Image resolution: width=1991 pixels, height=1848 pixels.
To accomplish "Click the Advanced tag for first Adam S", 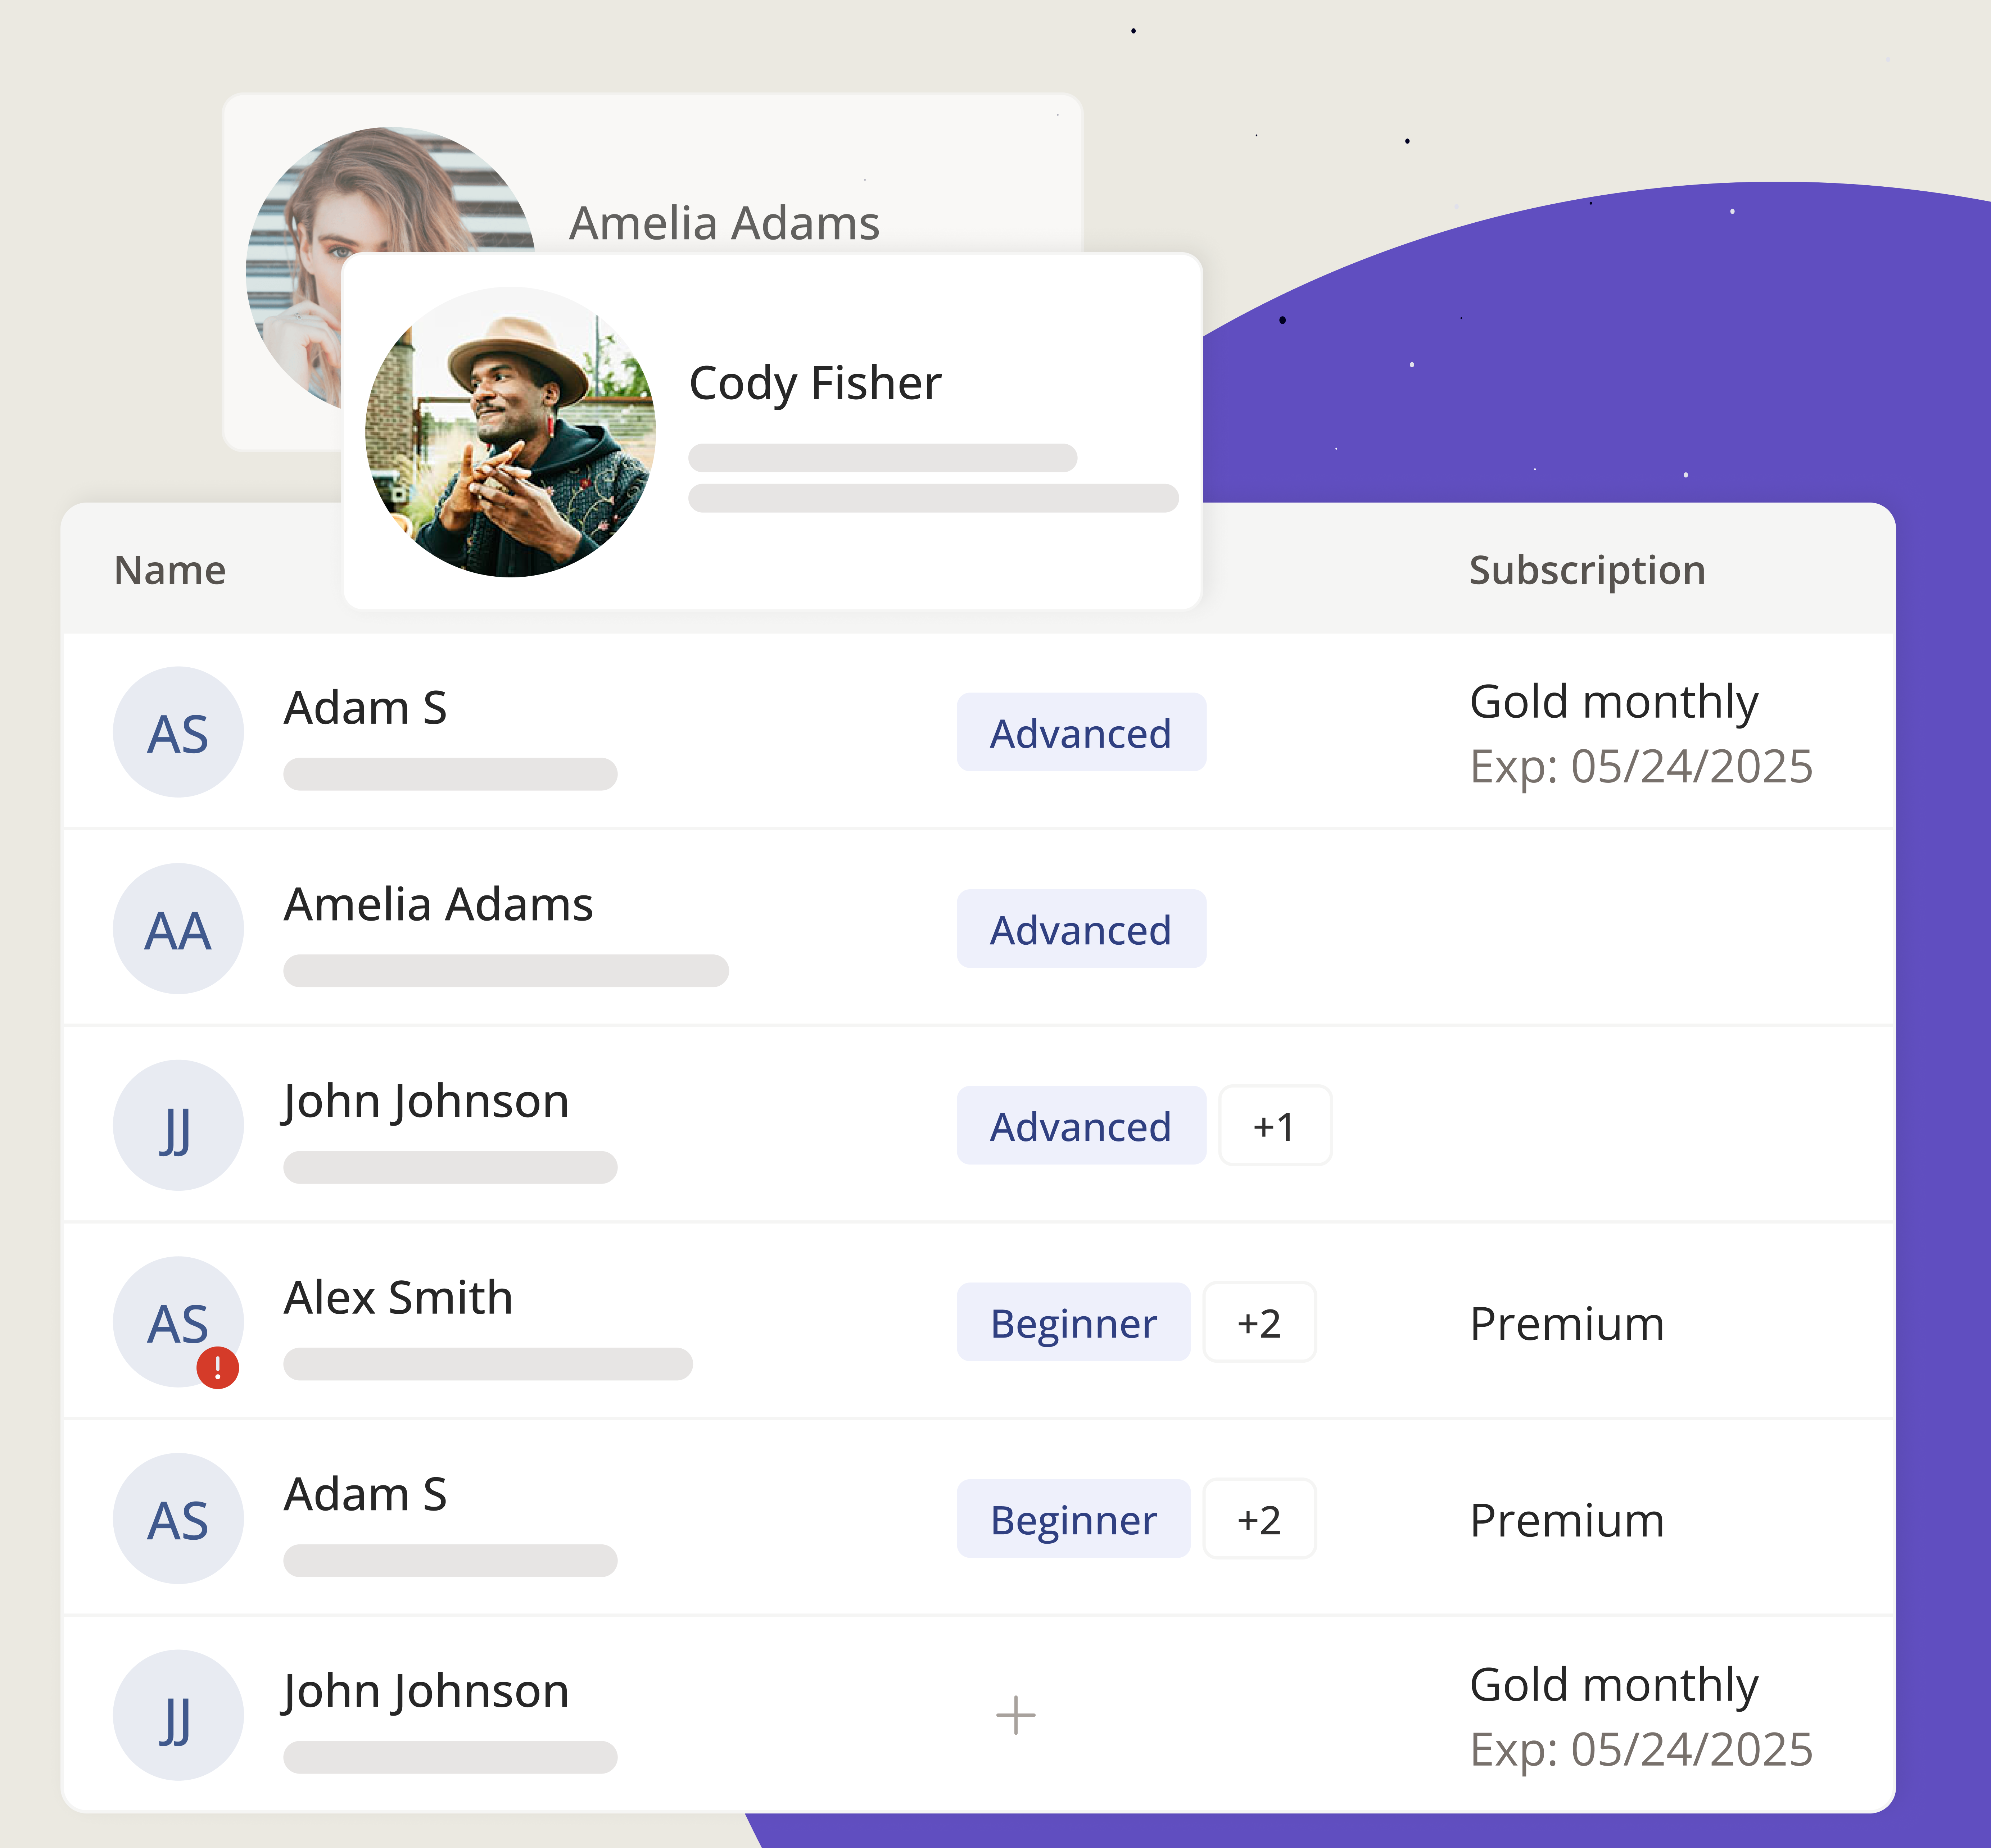I will [1082, 732].
